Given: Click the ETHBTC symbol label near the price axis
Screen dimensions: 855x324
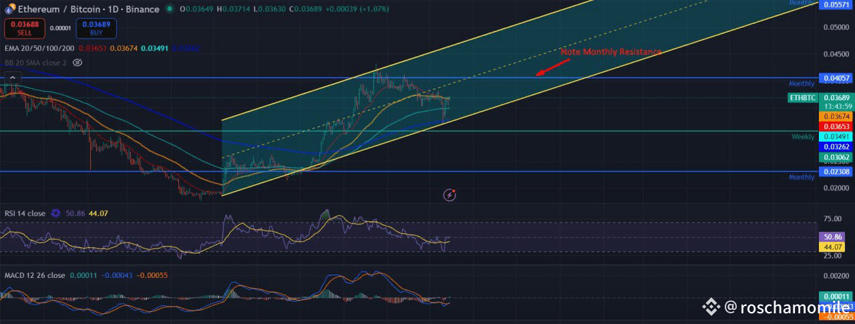Looking at the screenshot, I should (802, 98).
